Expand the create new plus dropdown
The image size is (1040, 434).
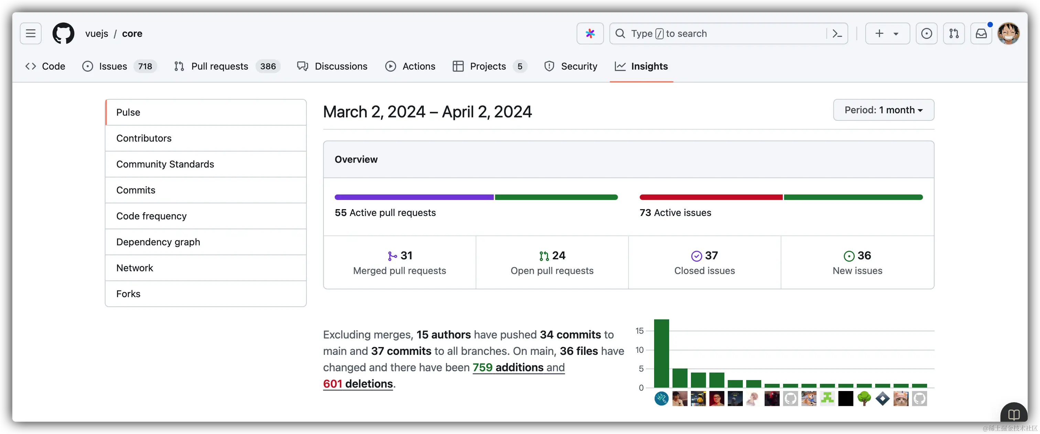pos(887,33)
